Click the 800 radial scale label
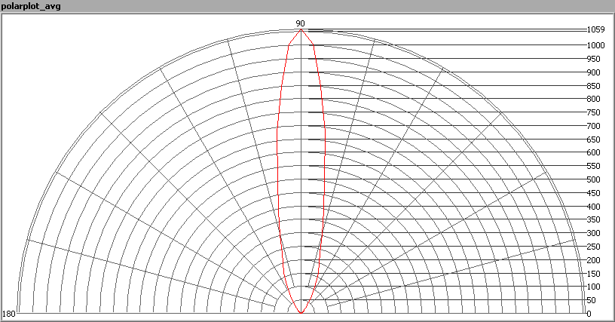 pyautogui.click(x=594, y=99)
